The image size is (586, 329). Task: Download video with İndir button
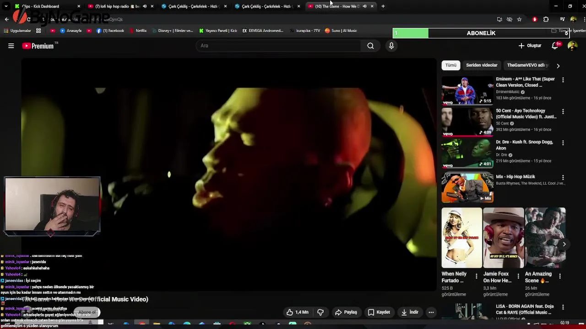pos(410,312)
